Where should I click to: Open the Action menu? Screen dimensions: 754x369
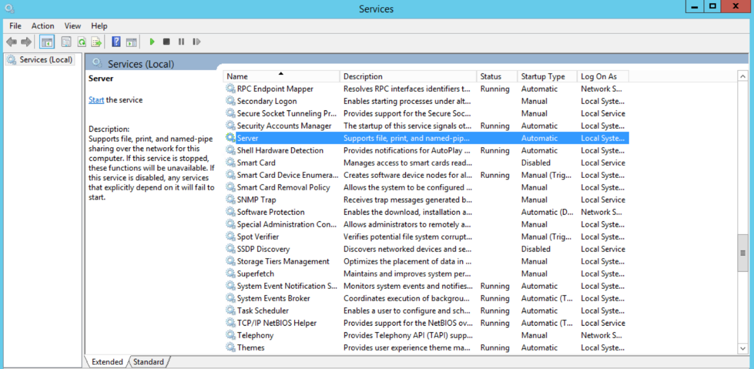click(42, 25)
